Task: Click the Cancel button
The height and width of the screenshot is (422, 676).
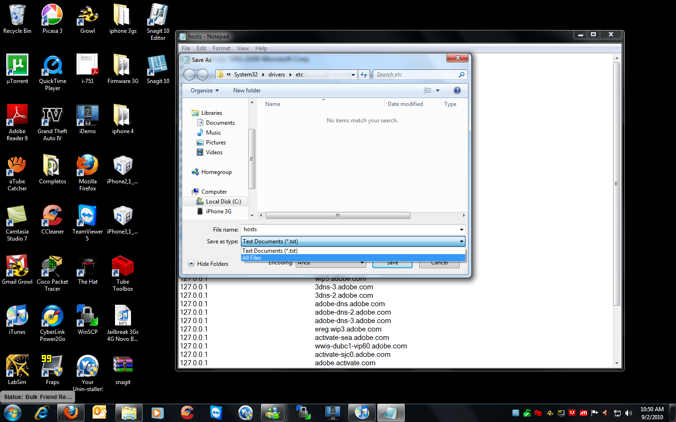Action: click(x=439, y=263)
